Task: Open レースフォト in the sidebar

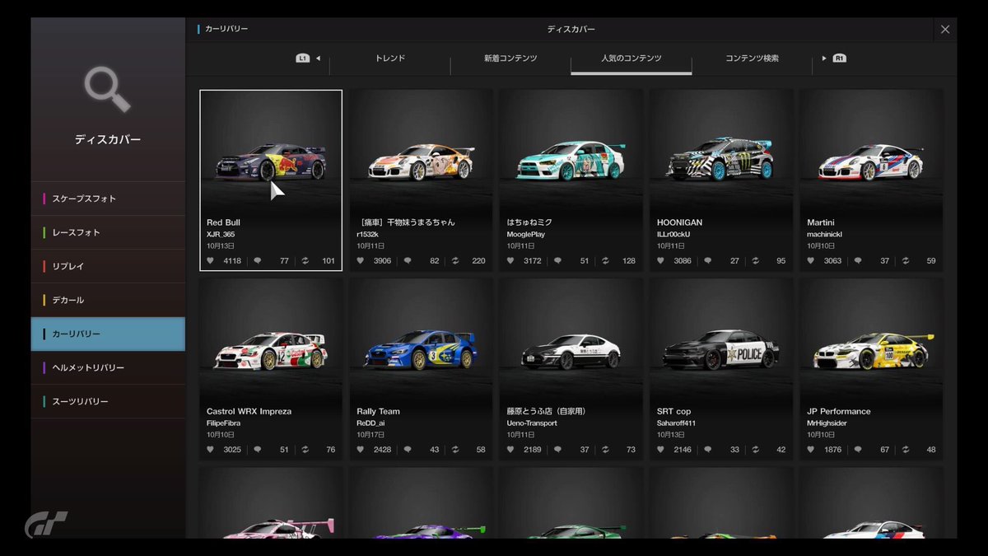Action: [x=108, y=232]
